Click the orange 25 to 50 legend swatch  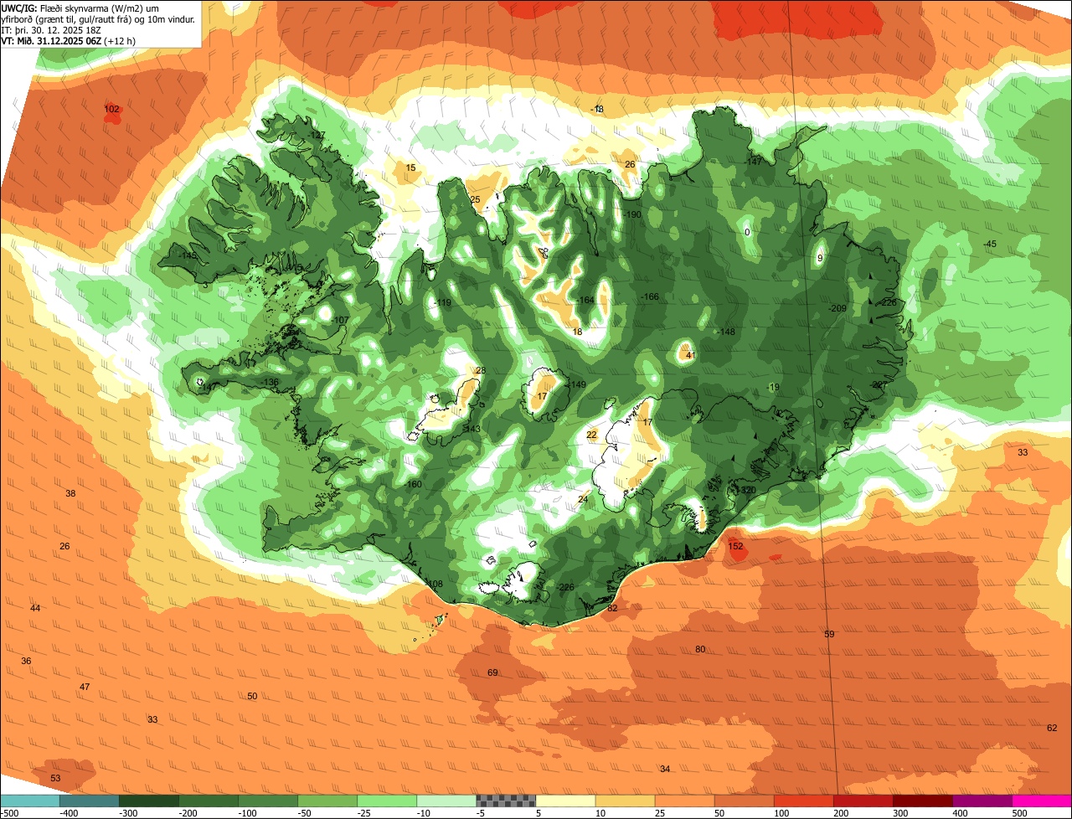684,801
